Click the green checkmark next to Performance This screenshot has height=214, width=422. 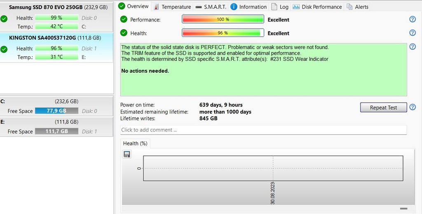pyautogui.click(x=124, y=19)
